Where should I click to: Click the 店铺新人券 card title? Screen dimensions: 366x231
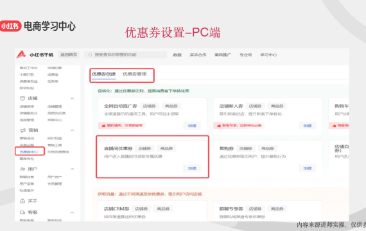(231, 106)
